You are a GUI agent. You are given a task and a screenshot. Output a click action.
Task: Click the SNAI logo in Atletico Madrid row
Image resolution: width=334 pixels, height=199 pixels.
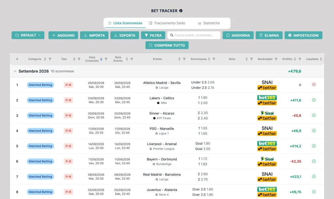click(x=267, y=82)
